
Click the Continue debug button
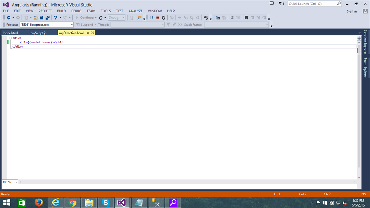(x=85, y=18)
